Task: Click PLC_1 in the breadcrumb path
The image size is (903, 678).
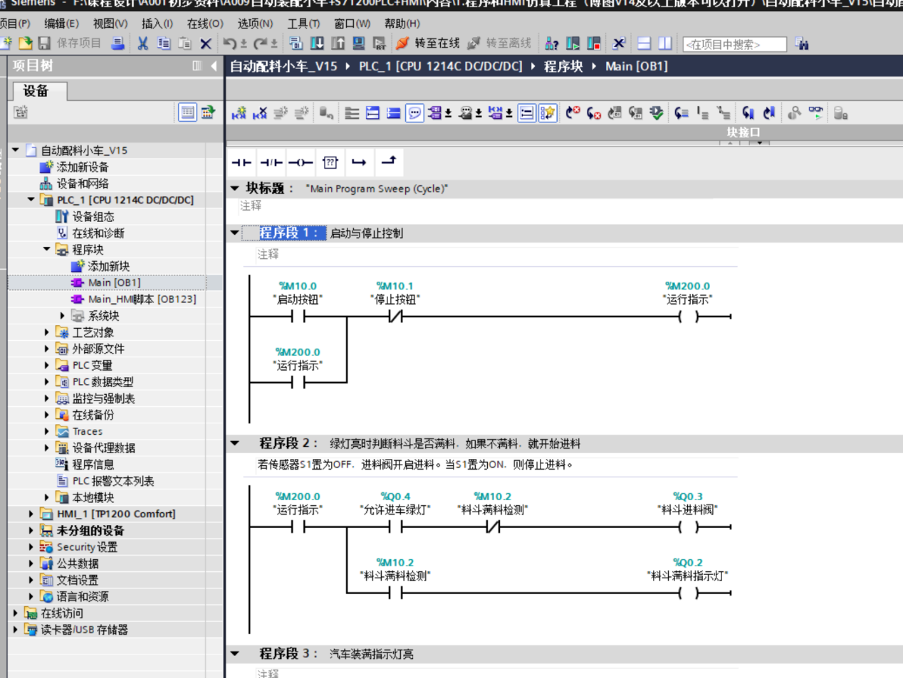Action: pyautogui.click(x=440, y=66)
